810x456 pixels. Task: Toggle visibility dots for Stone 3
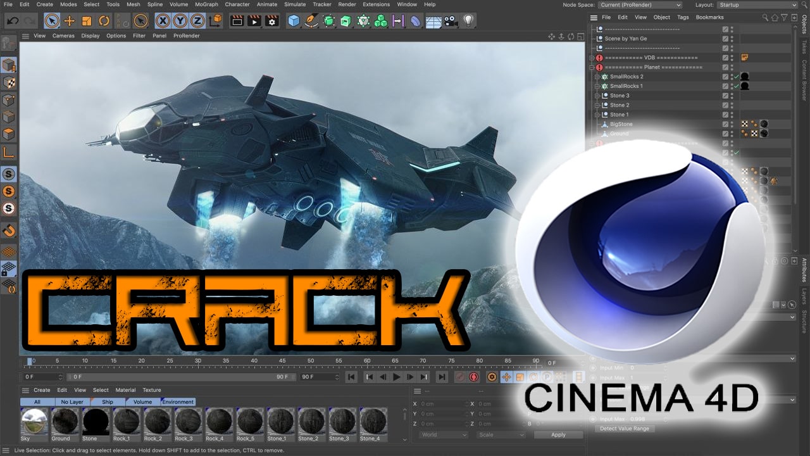(x=732, y=96)
